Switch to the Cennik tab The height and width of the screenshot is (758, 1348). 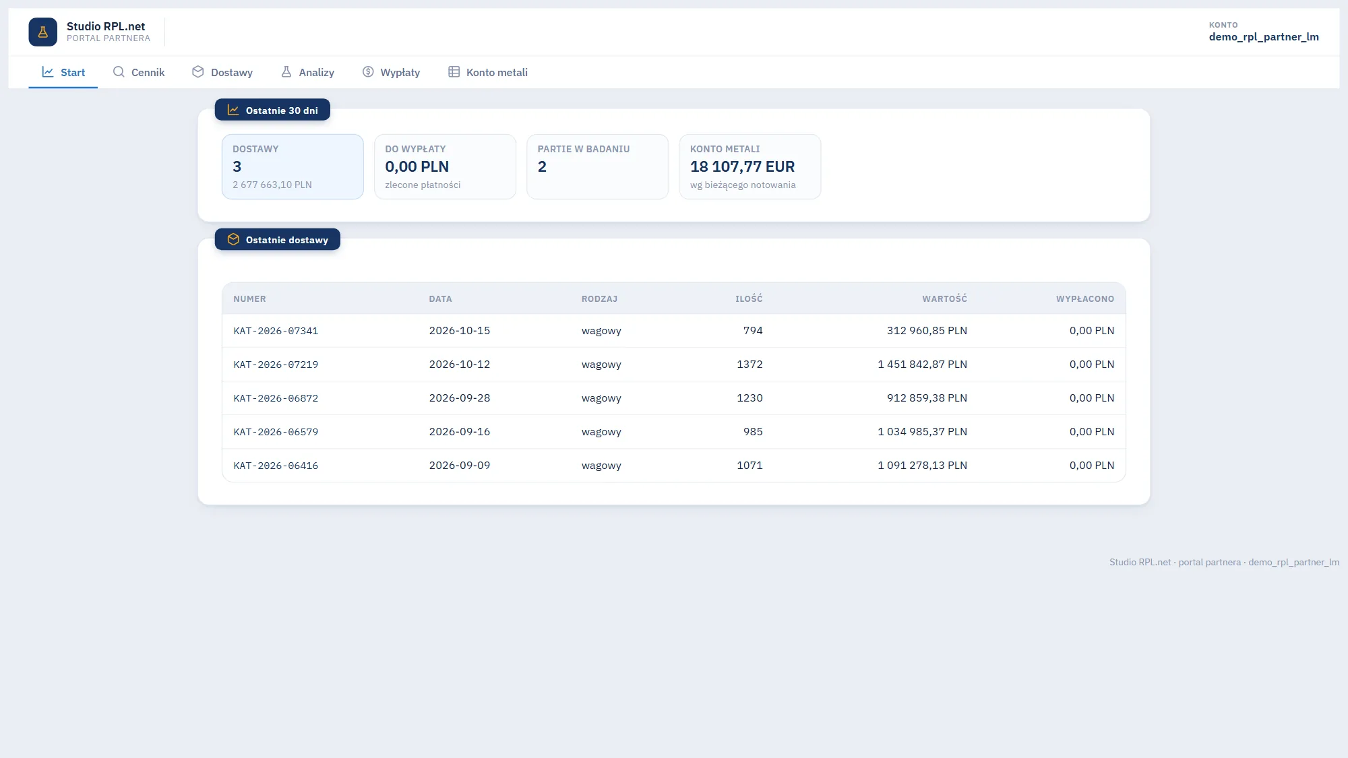click(138, 72)
